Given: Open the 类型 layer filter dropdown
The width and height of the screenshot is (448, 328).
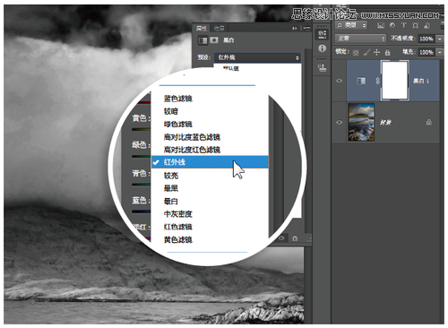Looking at the screenshot, I should click(x=351, y=25).
